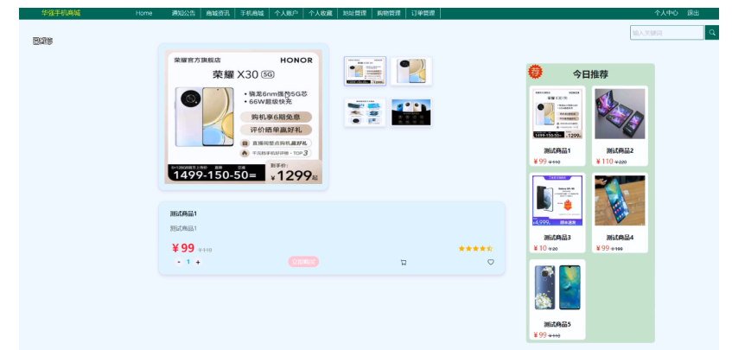Select the first product thumbnail with price banner
This screenshot has height=350, width=732.
[x=365, y=71]
